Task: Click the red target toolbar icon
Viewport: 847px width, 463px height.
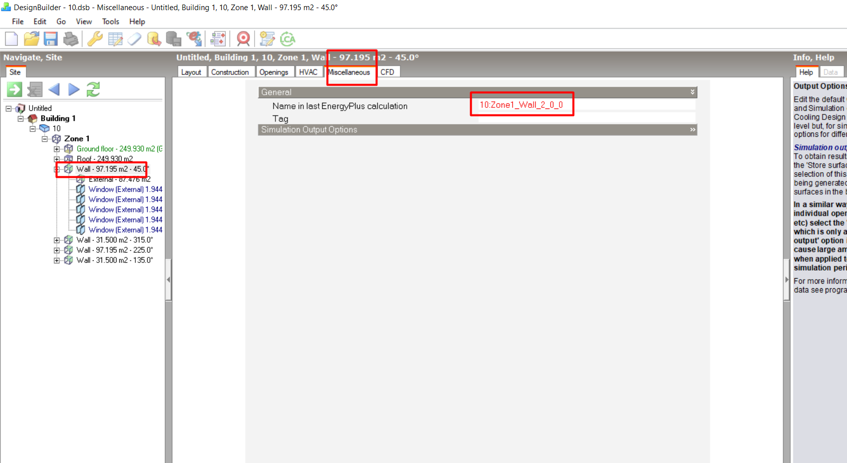Action: pos(243,39)
